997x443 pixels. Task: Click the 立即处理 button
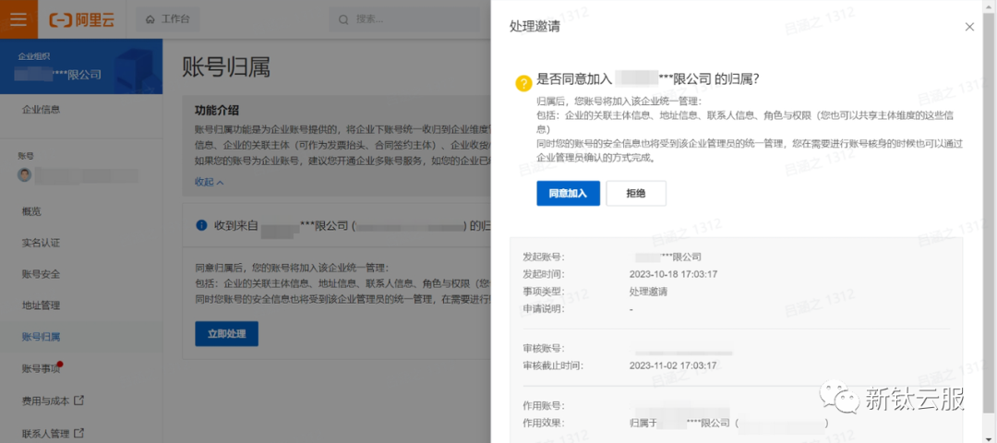(226, 333)
